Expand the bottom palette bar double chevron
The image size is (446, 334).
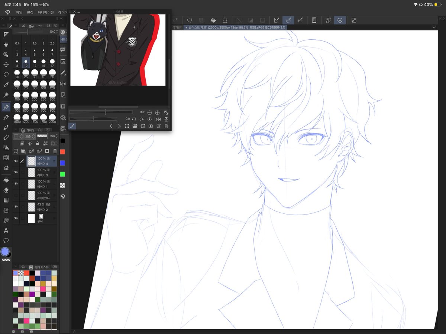(x=74, y=331)
